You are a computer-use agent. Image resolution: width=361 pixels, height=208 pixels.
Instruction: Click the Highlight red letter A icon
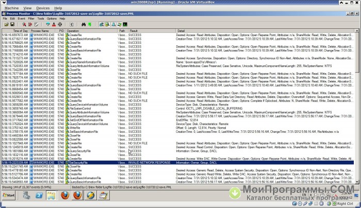54,24
